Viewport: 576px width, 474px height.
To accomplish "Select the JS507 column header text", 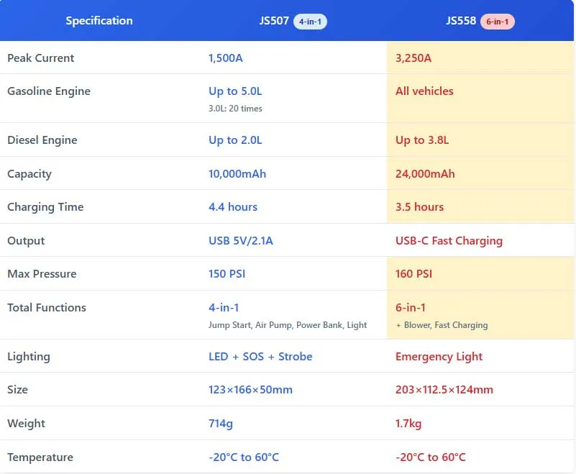I will (x=274, y=21).
